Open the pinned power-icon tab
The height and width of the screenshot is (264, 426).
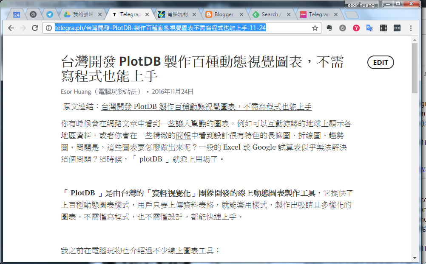click(33, 14)
